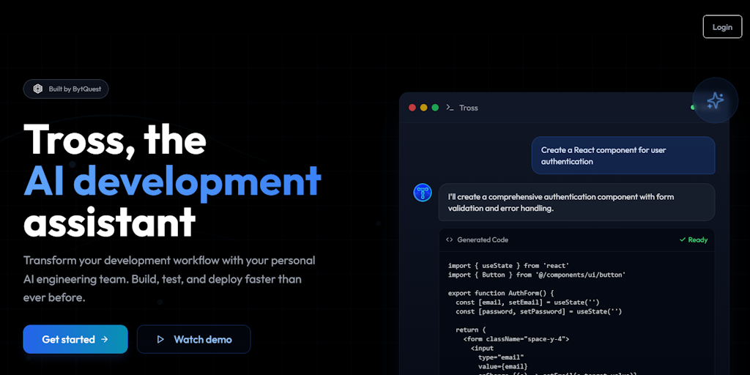The height and width of the screenshot is (375, 750).
Task: Click the 'Create a React component' message bubble
Action: click(623, 155)
